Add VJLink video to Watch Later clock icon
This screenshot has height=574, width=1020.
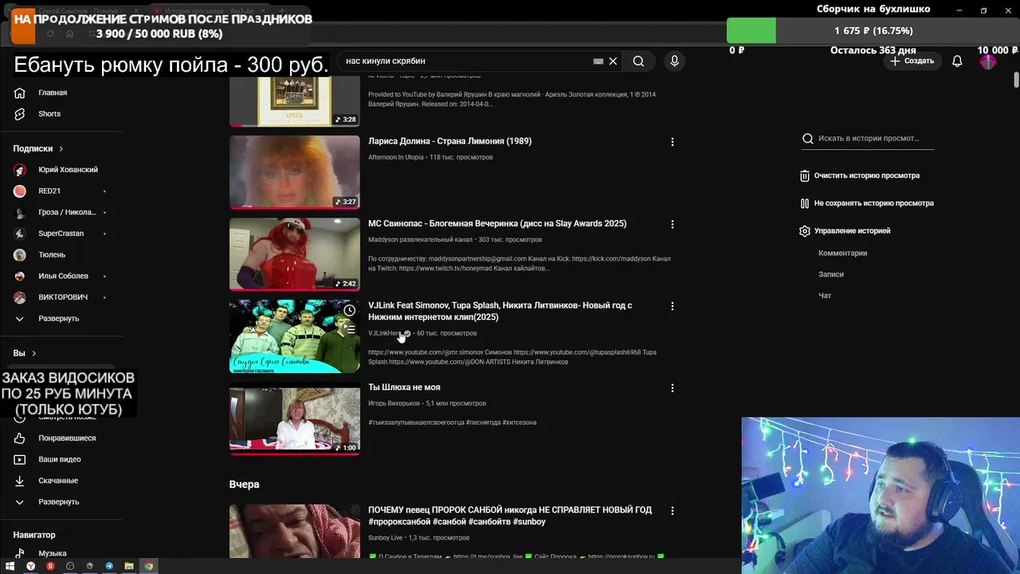(349, 310)
